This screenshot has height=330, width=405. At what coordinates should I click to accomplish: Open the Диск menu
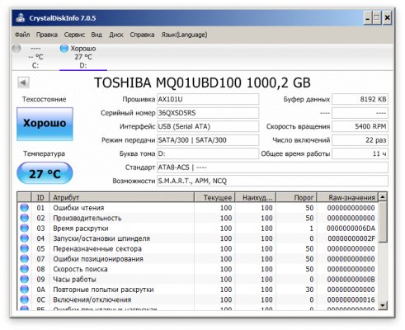[x=116, y=35]
